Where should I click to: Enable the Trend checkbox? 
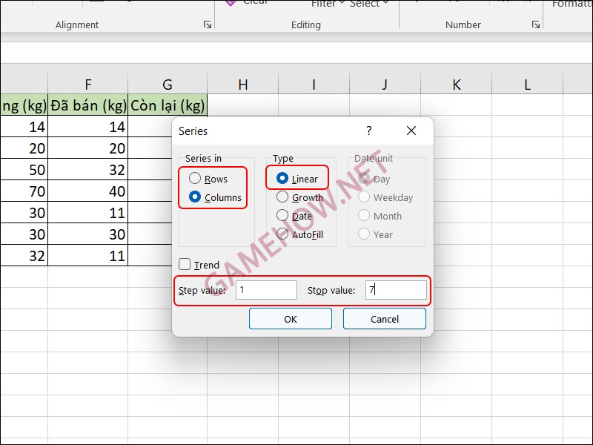(183, 265)
